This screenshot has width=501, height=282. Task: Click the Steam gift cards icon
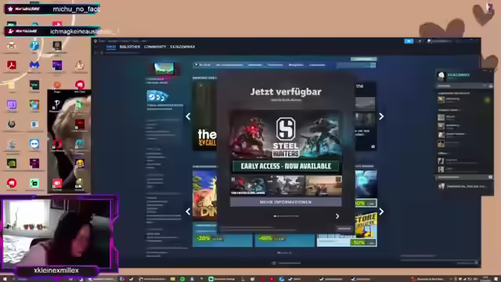(157, 96)
